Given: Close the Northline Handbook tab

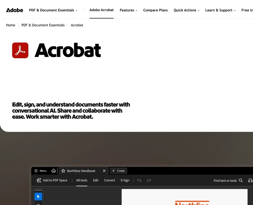Looking at the screenshot, I should 104,171.
